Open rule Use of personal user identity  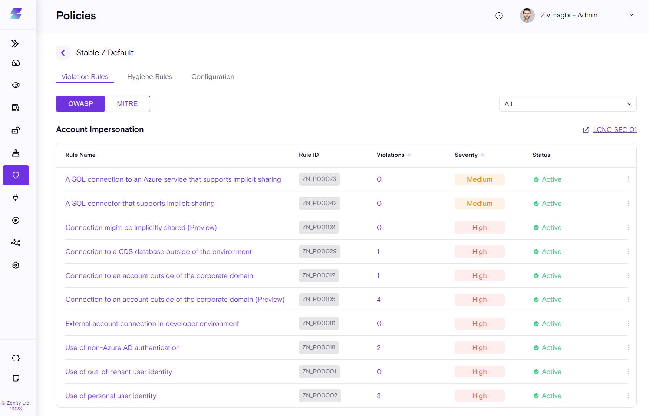pyautogui.click(x=111, y=396)
